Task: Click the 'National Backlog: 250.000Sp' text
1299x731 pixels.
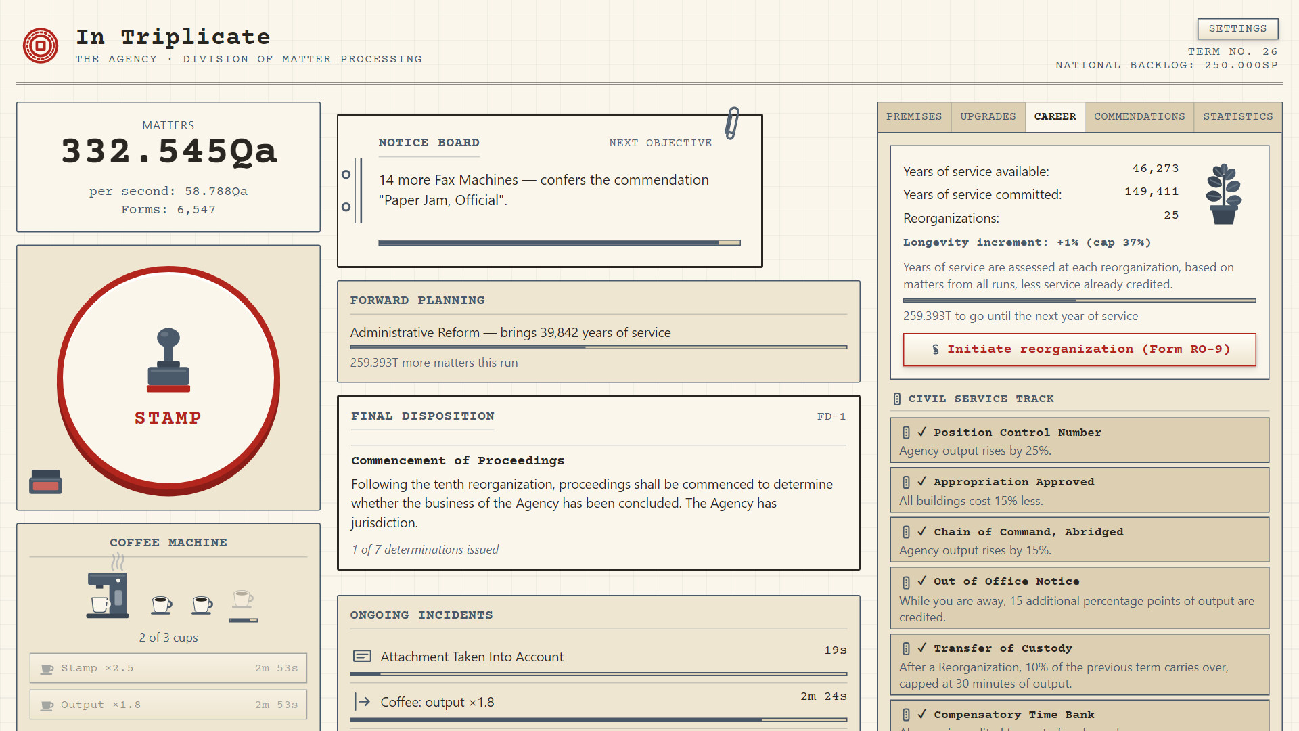Action: [x=1166, y=65]
